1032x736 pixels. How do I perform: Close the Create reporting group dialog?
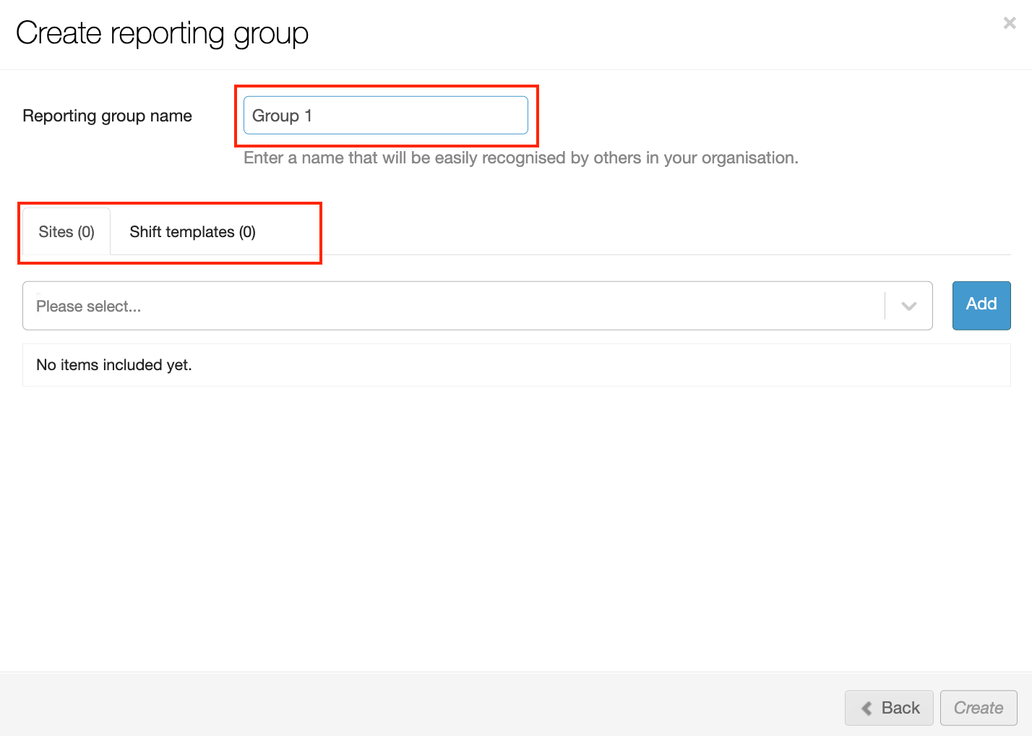pyautogui.click(x=1010, y=23)
